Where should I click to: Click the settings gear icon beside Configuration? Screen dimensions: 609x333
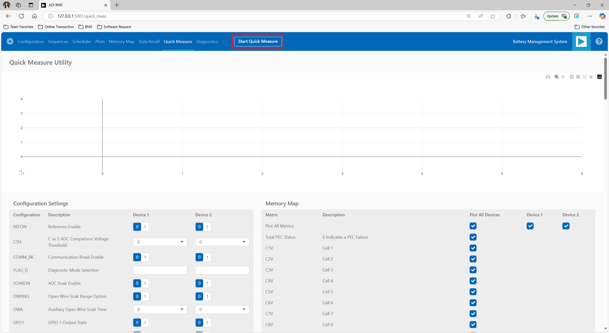(x=10, y=41)
